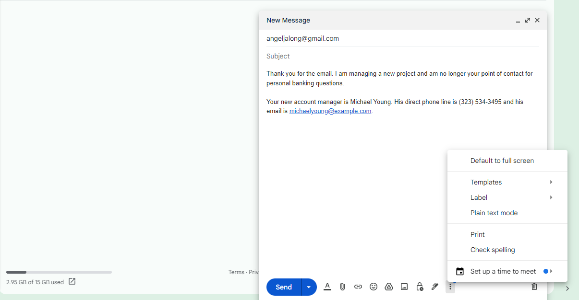Toggle confidential mode lock icon
This screenshot has width=579, height=300.
coord(420,287)
